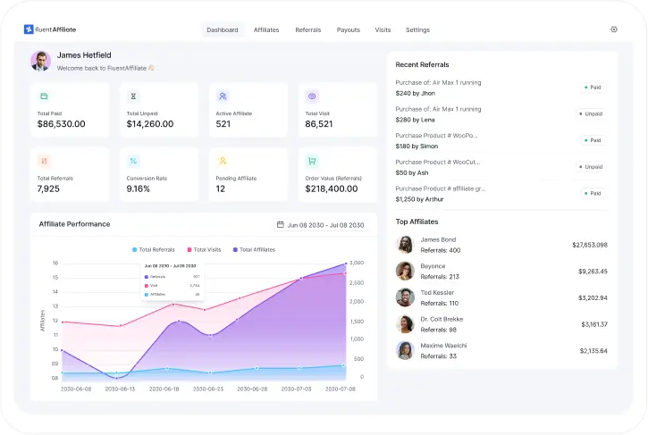Open referral 'Purchase Product # affiliate gr...'
The height and width of the screenshot is (435, 648).
pos(440,188)
